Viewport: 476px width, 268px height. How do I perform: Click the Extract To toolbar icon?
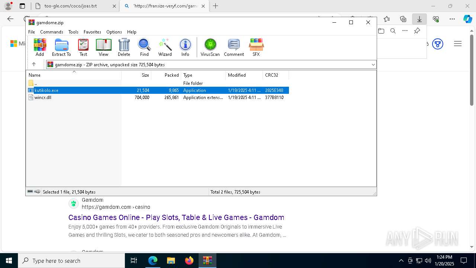[x=61, y=47]
